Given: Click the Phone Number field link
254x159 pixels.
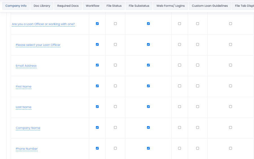Looking at the screenshot, I should pyautogui.click(x=27, y=149).
